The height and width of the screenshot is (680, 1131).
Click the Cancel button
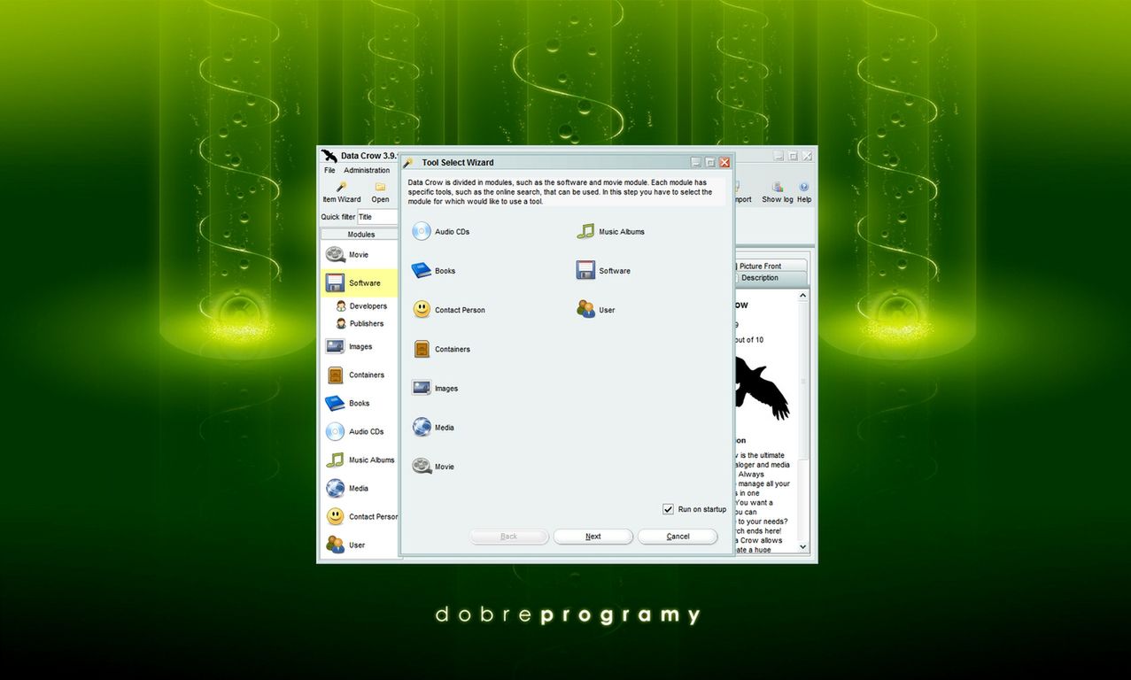(678, 537)
